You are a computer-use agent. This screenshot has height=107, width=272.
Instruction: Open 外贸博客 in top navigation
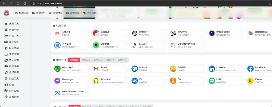(x=56, y=13)
